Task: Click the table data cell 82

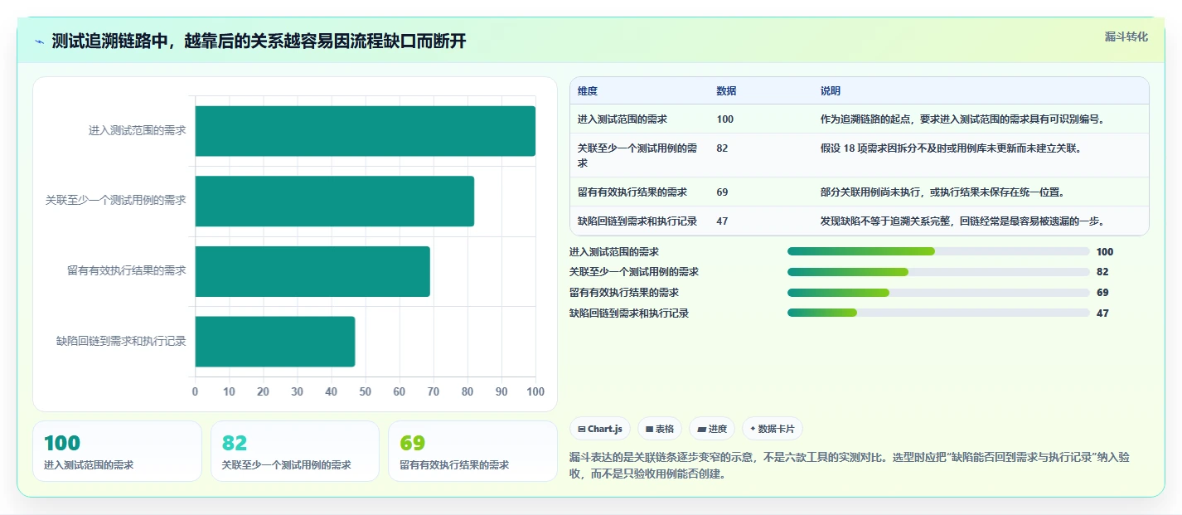Action: (723, 148)
